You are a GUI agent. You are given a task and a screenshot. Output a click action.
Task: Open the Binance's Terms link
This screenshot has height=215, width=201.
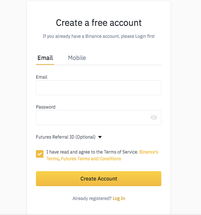[x=149, y=152]
